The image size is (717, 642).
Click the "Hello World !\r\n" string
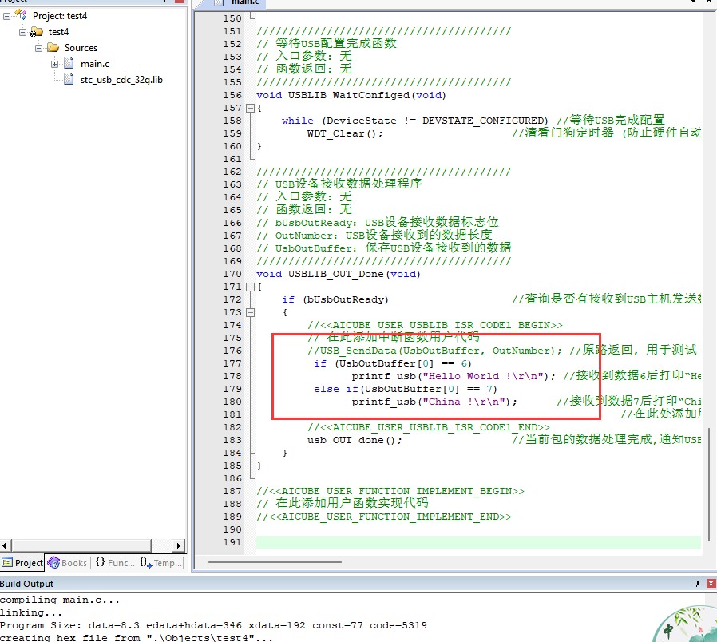coord(482,376)
